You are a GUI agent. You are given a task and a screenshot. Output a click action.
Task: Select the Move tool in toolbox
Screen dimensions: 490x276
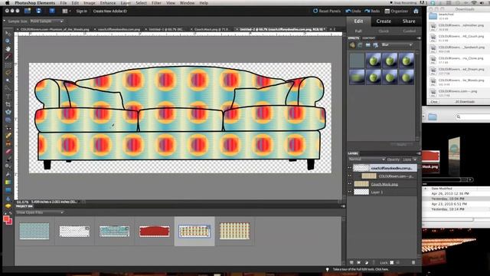[8, 33]
